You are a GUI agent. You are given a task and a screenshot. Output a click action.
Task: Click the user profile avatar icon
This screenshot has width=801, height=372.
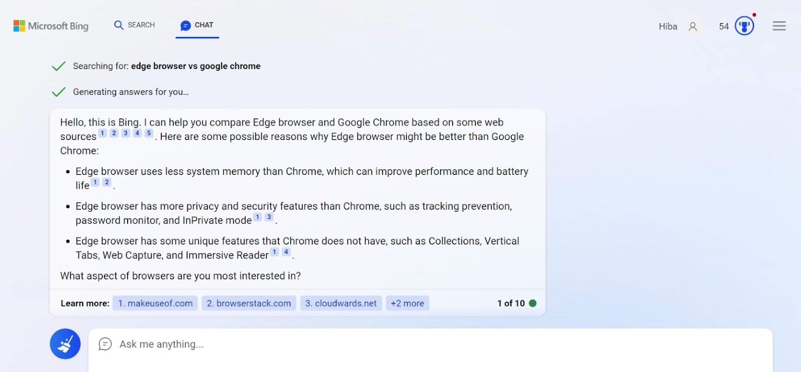[692, 26]
